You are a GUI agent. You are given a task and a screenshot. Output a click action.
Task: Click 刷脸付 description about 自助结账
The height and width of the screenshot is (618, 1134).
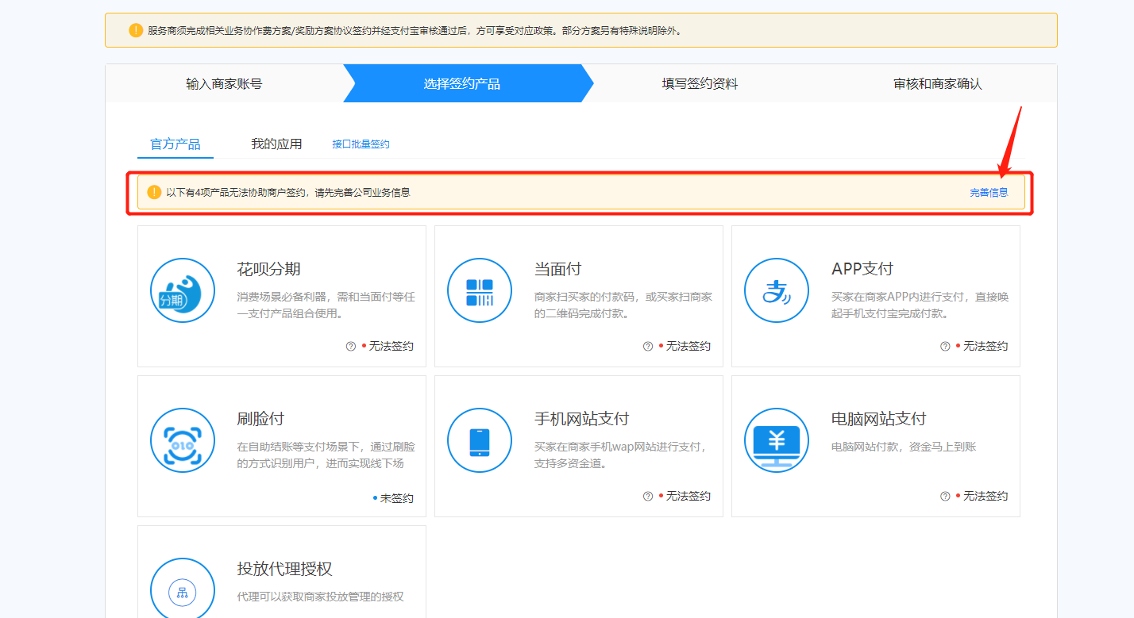326,455
